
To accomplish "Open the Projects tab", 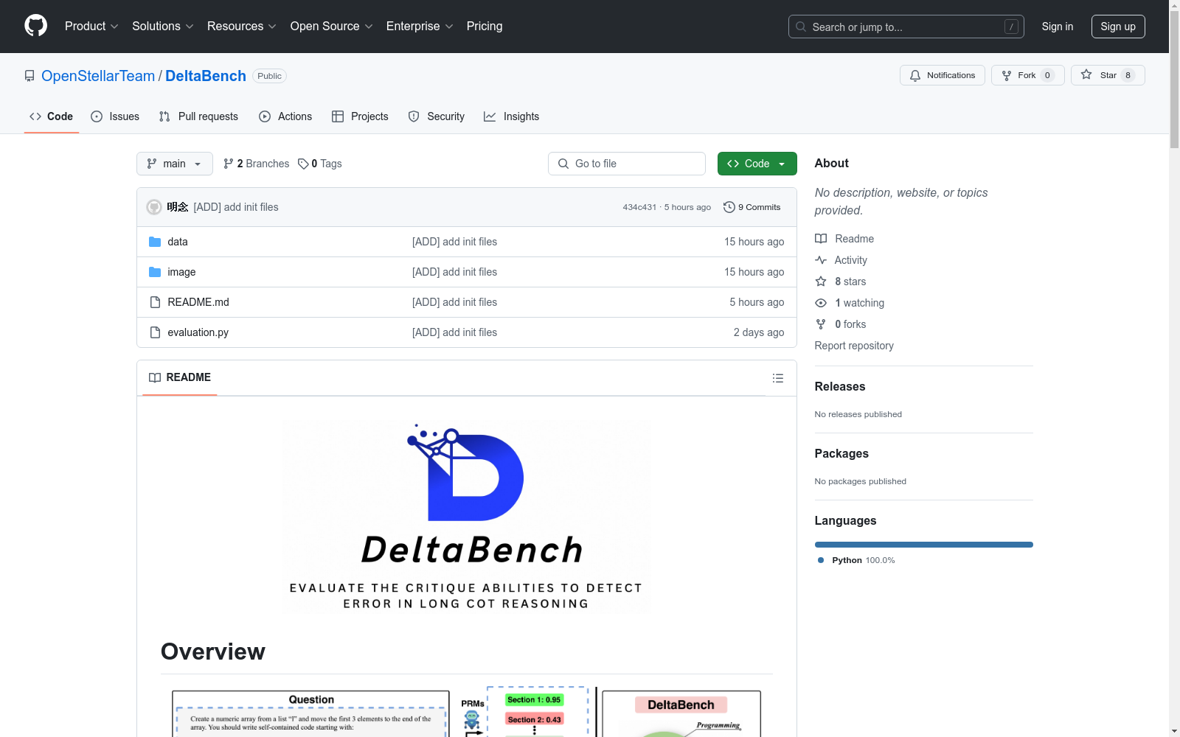I will (360, 116).
